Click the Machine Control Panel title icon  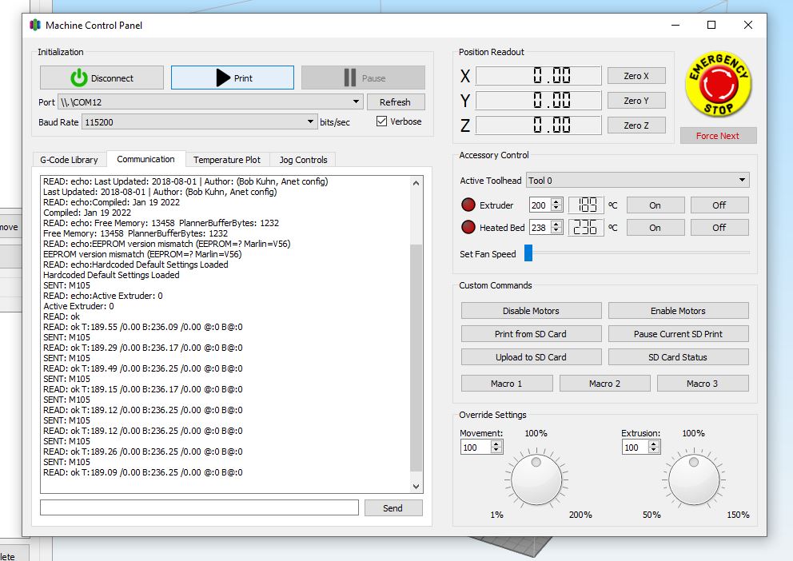pyautogui.click(x=35, y=25)
